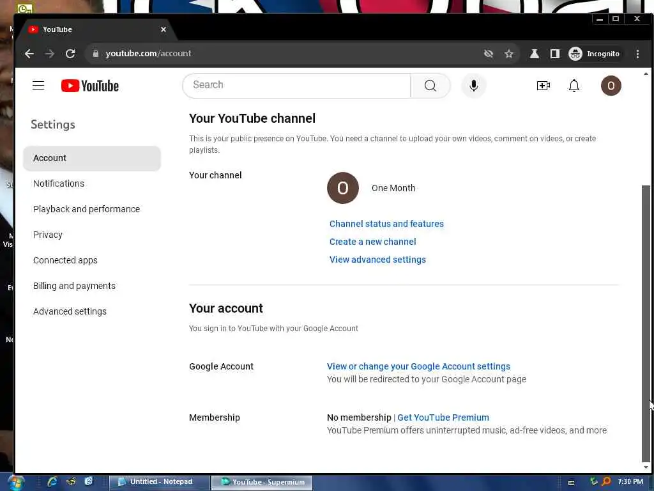Open the Create video camera icon

coord(543,86)
